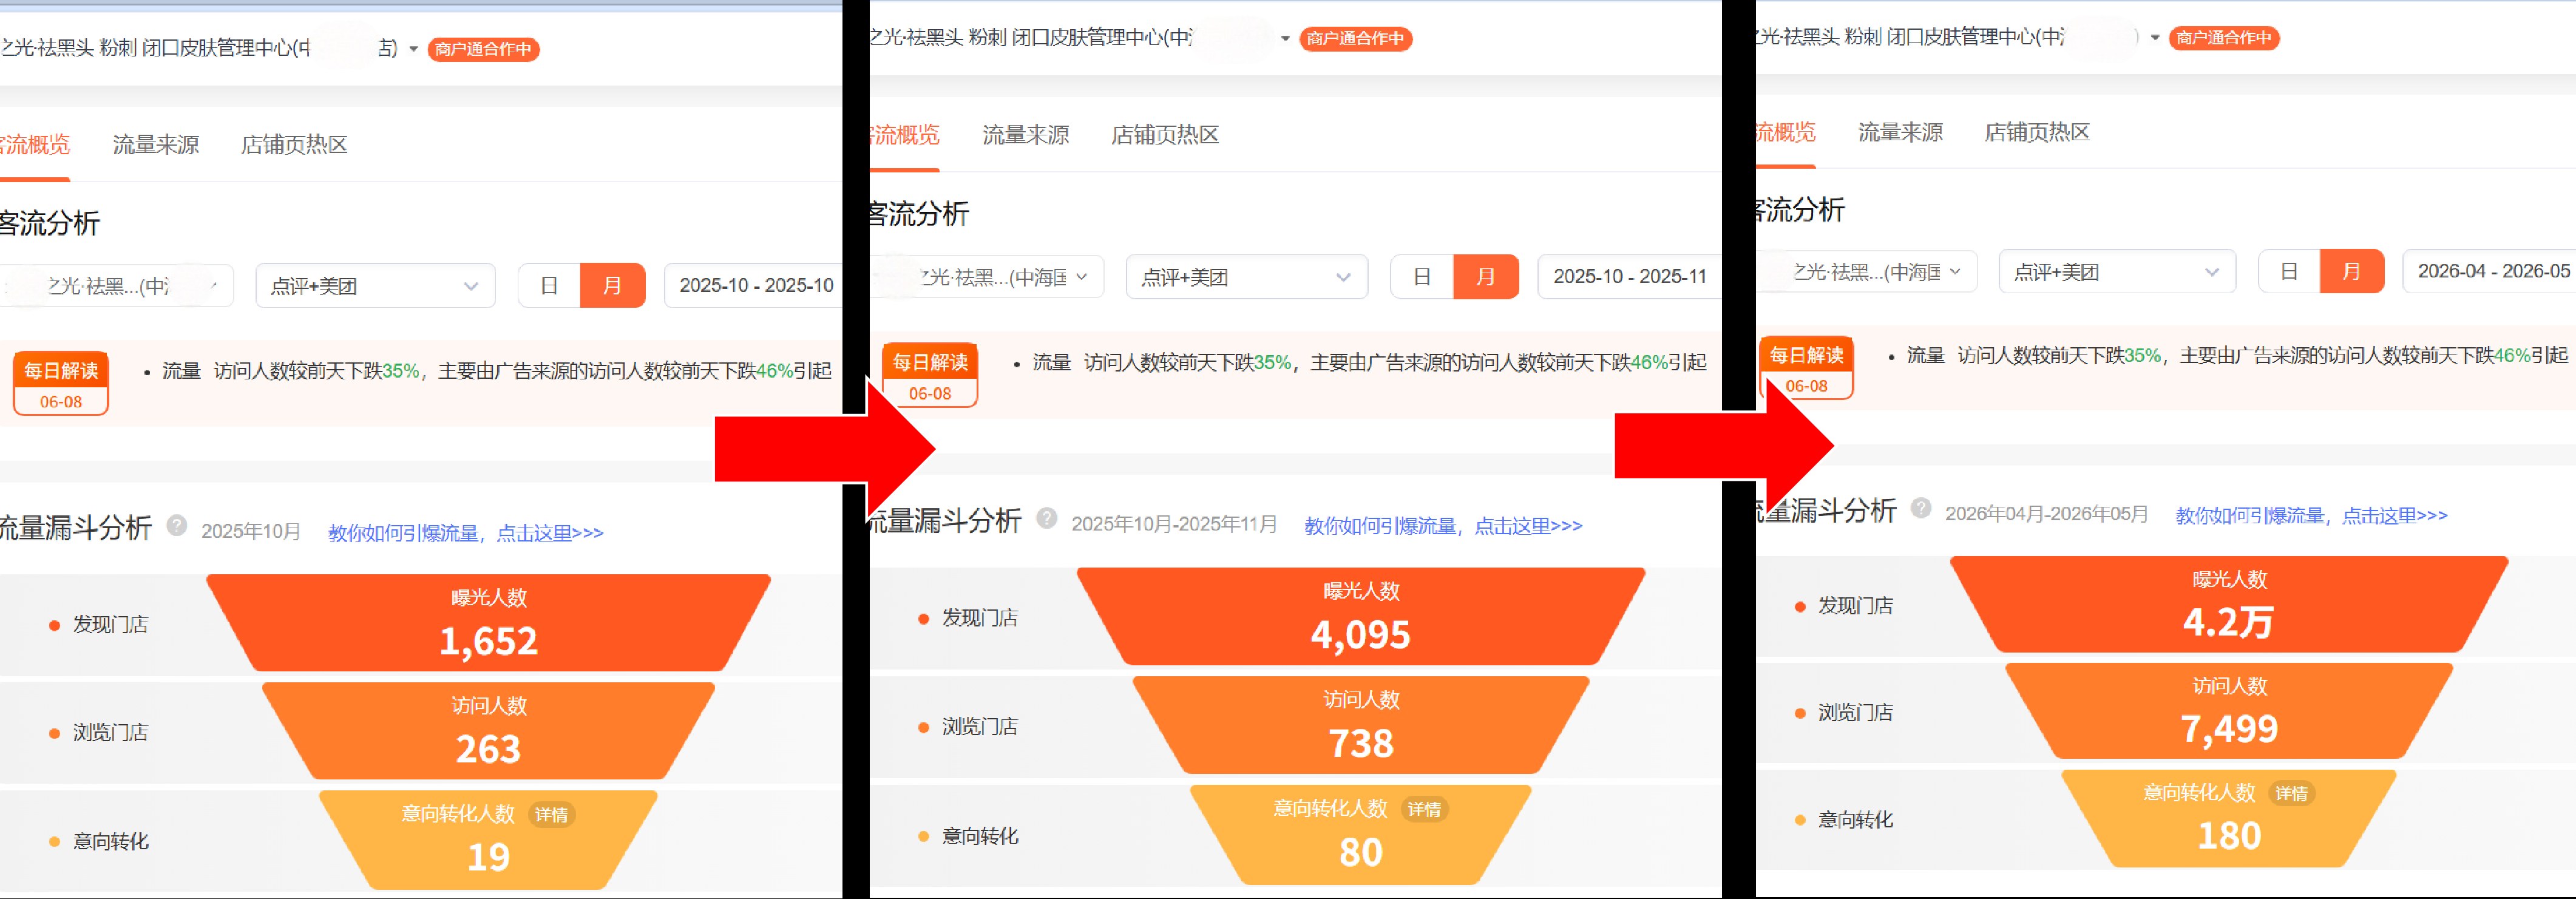Select 日 toggle next to 2025-10 - 2025-10

tap(549, 286)
